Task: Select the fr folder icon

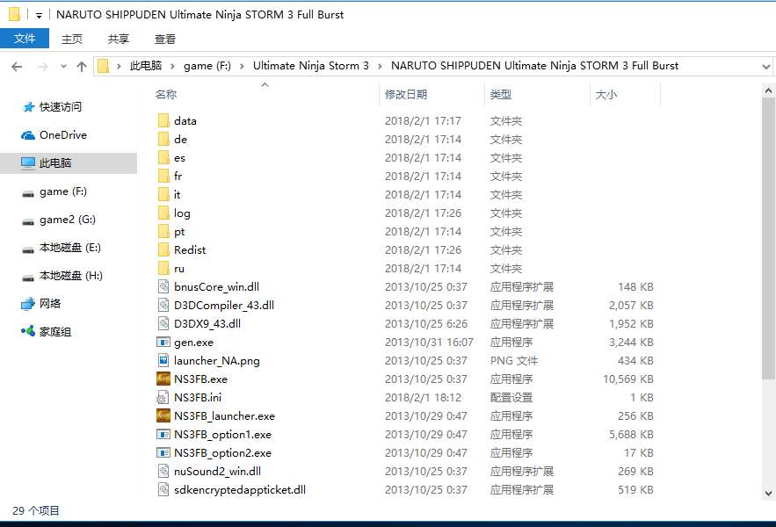Action: [163, 177]
